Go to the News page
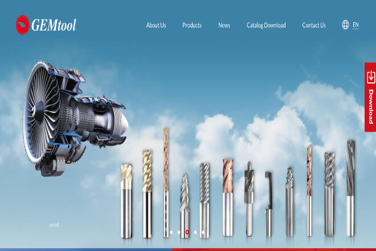Viewport: 376px width, 251px height. (224, 25)
